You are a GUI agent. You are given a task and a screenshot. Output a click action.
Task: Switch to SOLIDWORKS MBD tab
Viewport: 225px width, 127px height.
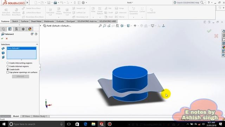108,21
